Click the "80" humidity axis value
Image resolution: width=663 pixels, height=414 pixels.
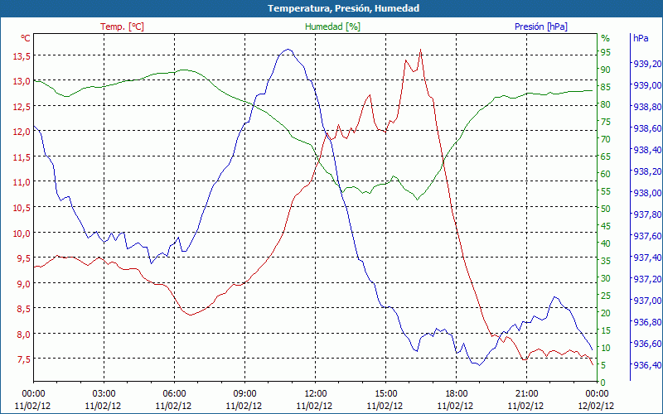[x=606, y=104]
